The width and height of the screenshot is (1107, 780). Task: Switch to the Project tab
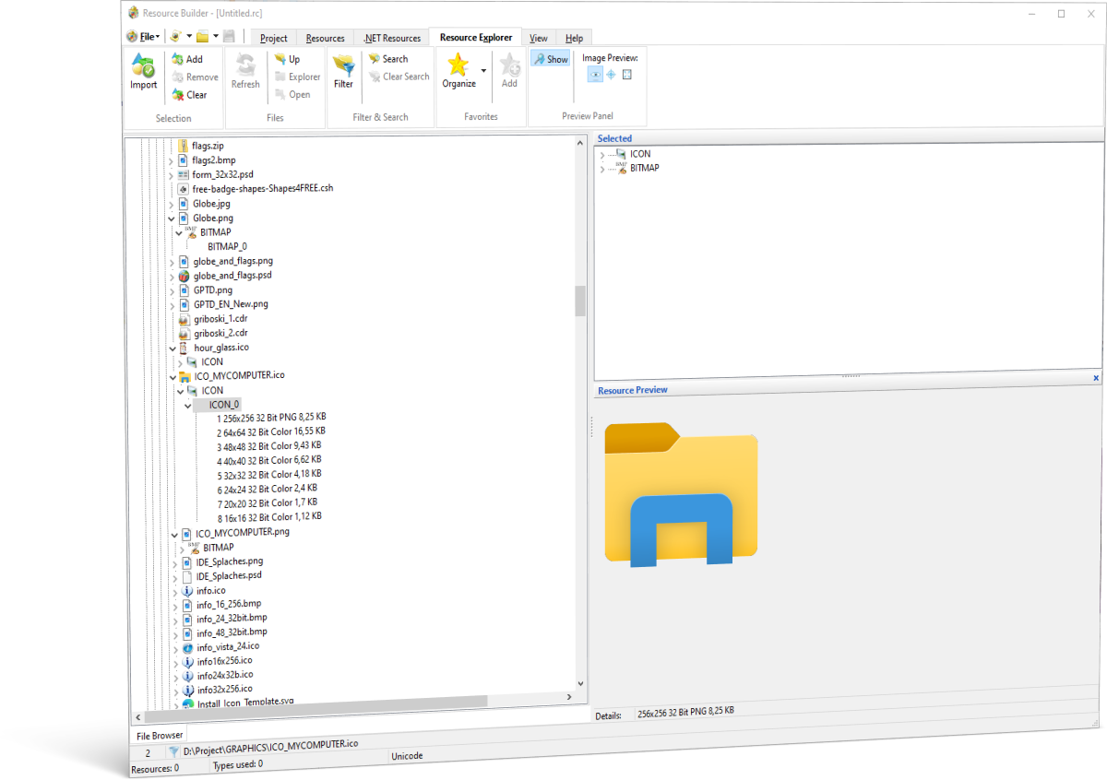pos(273,38)
